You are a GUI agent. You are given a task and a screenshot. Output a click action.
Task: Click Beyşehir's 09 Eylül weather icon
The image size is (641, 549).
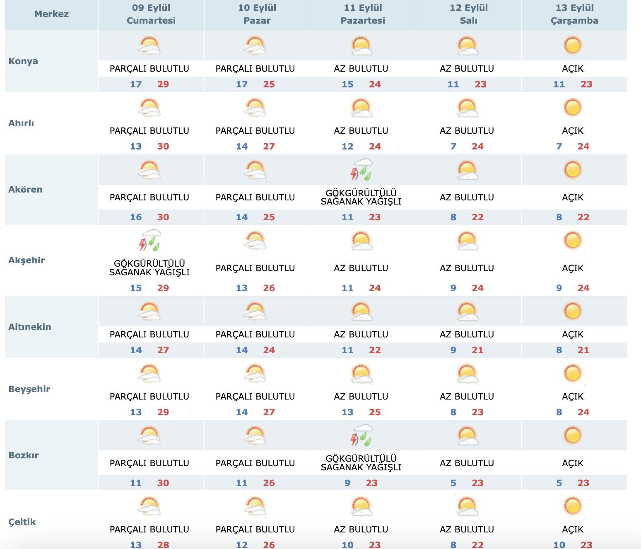click(x=149, y=374)
